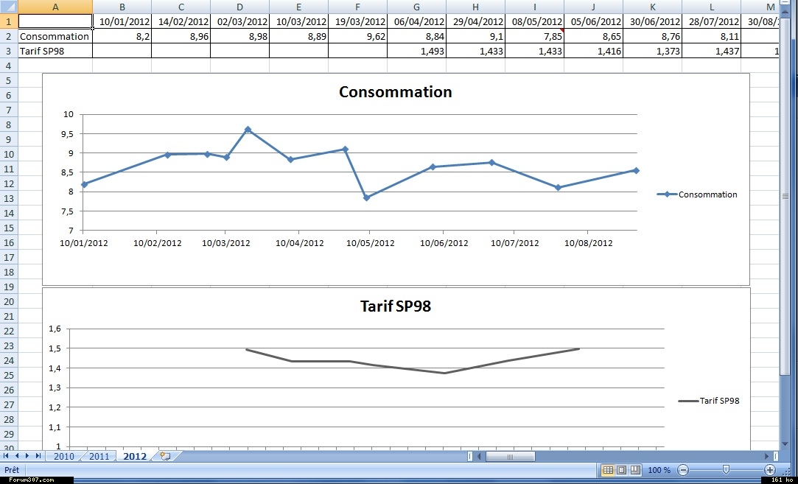Click the Select All corner button

(x=9, y=7)
